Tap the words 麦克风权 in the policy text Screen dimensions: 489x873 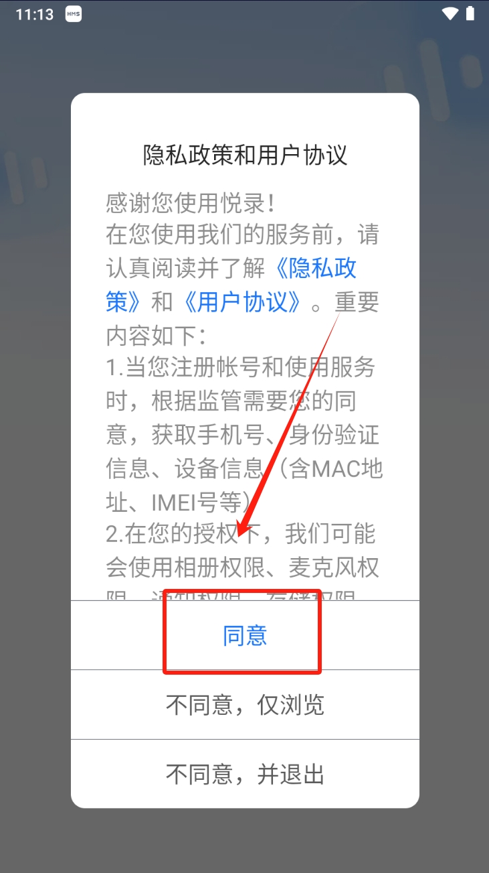pyautogui.click(x=333, y=567)
